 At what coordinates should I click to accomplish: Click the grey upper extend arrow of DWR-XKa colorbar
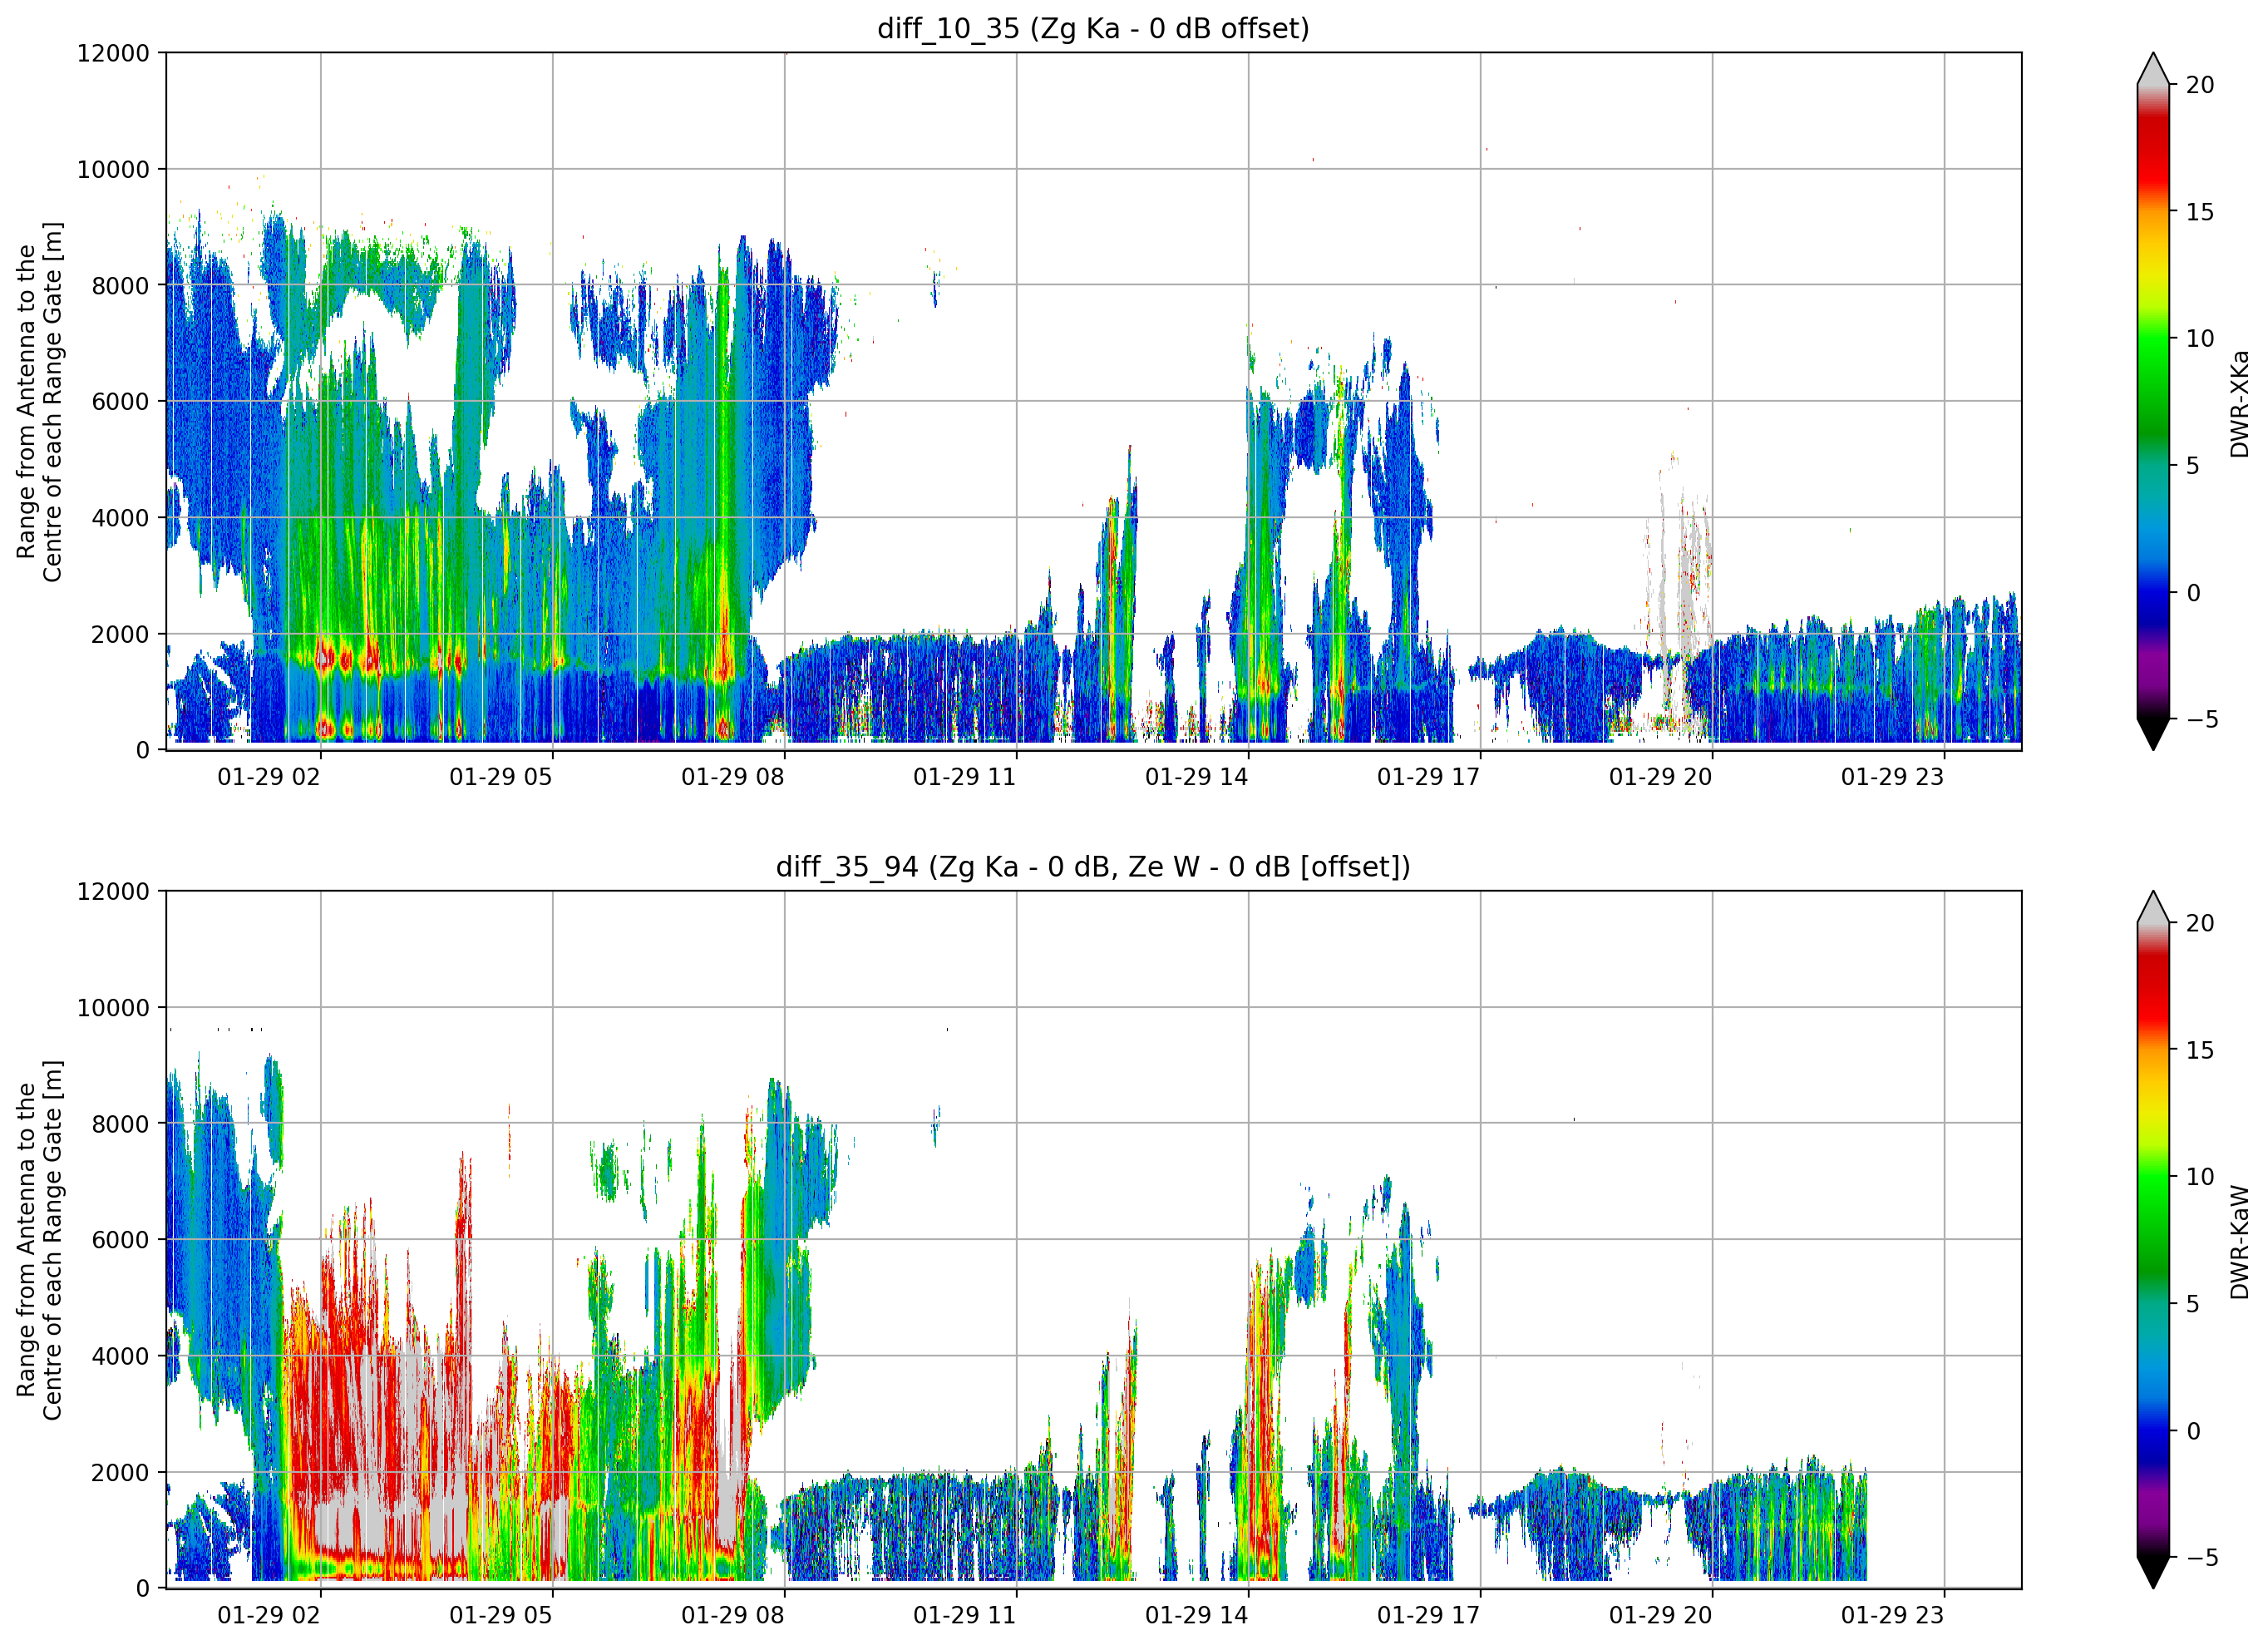click(x=2153, y=70)
